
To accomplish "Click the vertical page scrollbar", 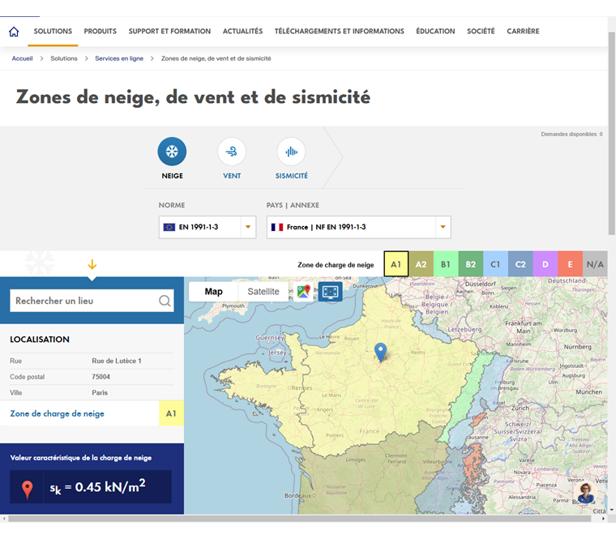I will tap(612, 134).
